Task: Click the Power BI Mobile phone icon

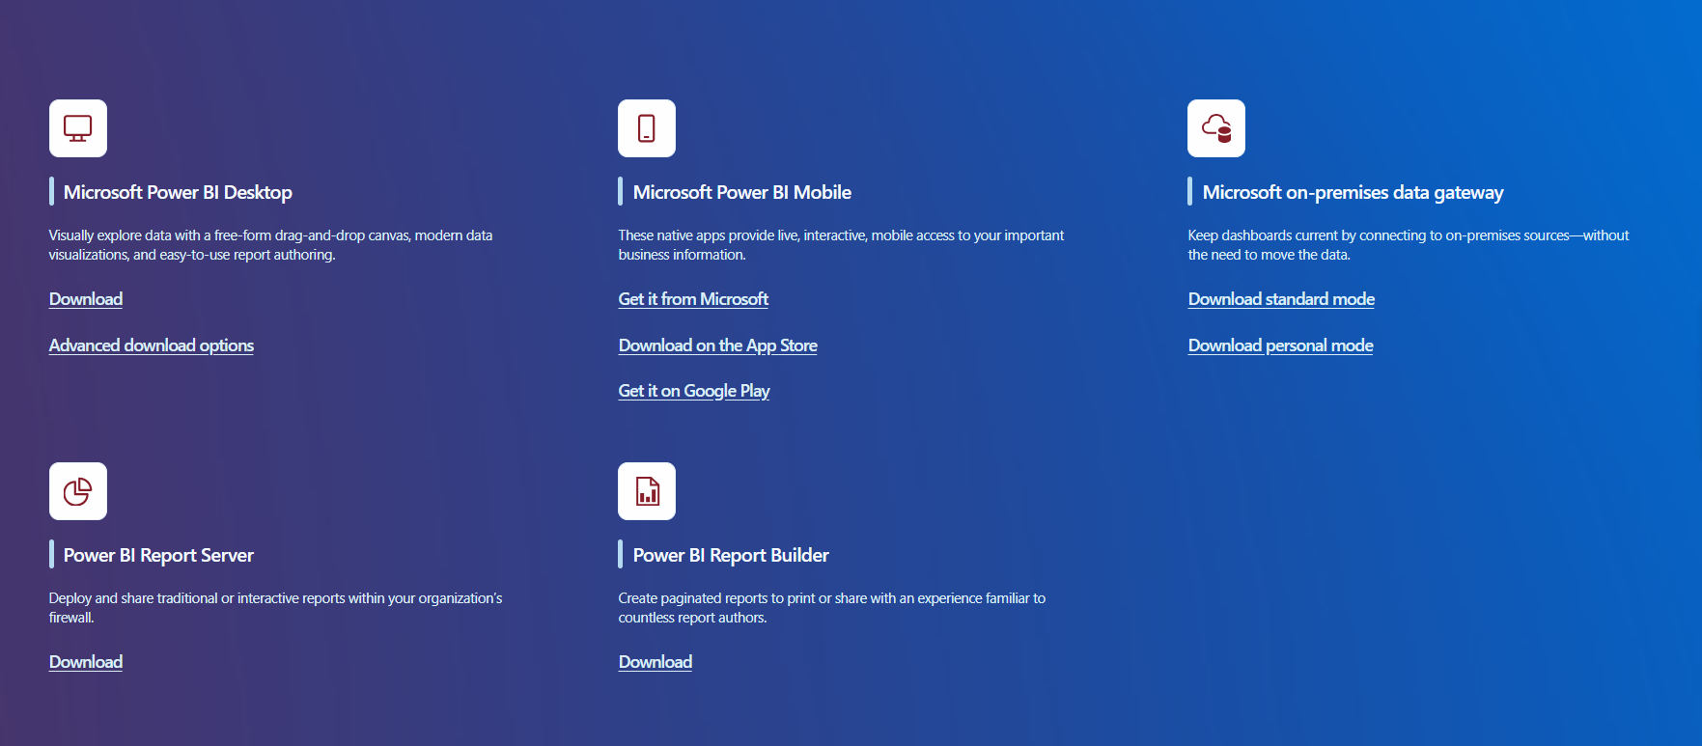Action: pos(647,128)
